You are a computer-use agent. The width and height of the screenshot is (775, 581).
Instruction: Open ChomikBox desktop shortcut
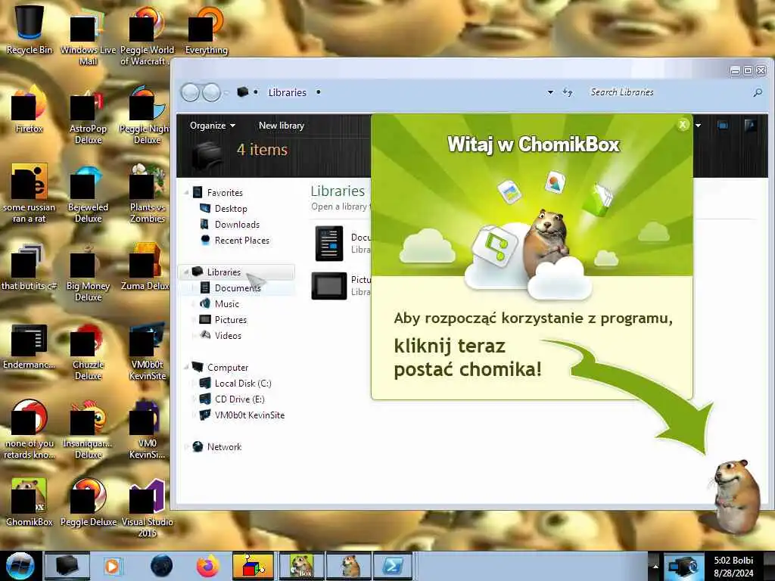tap(30, 502)
